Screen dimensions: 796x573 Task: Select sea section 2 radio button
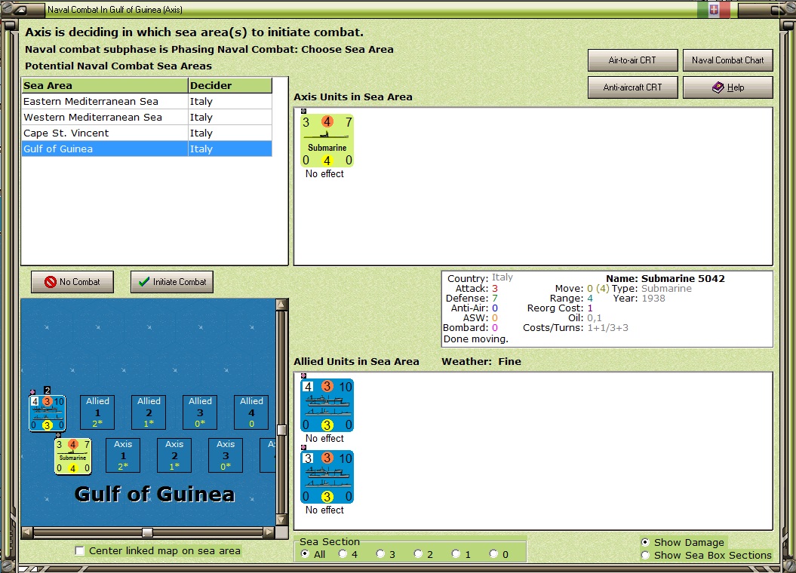pos(418,554)
